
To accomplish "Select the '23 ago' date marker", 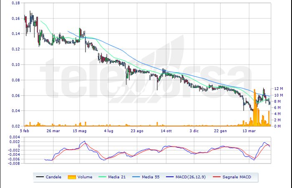I will click(137, 130).
